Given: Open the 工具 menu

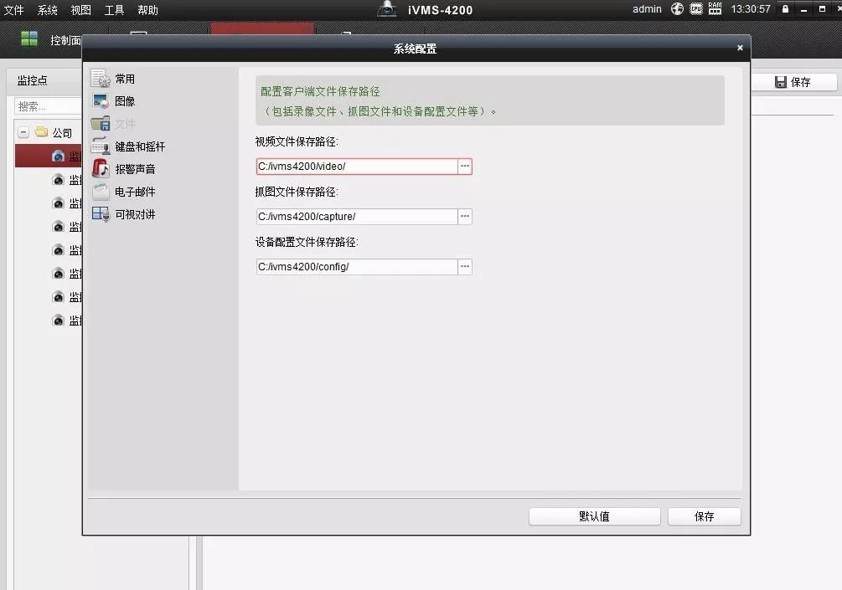Looking at the screenshot, I should (114, 10).
